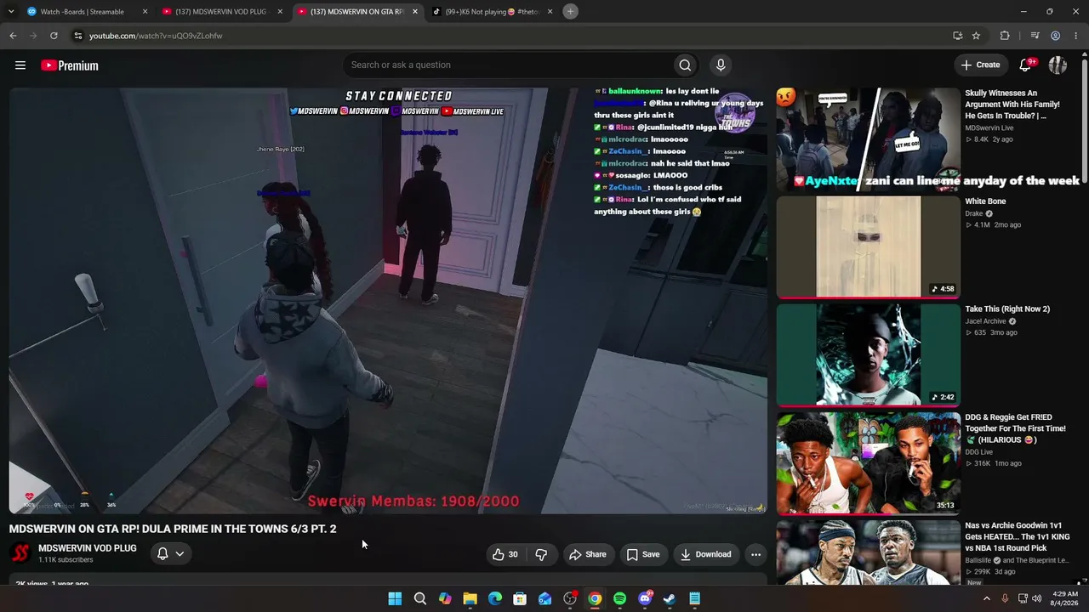
Task: Open Spotify from the taskbar
Action: click(x=619, y=599)
